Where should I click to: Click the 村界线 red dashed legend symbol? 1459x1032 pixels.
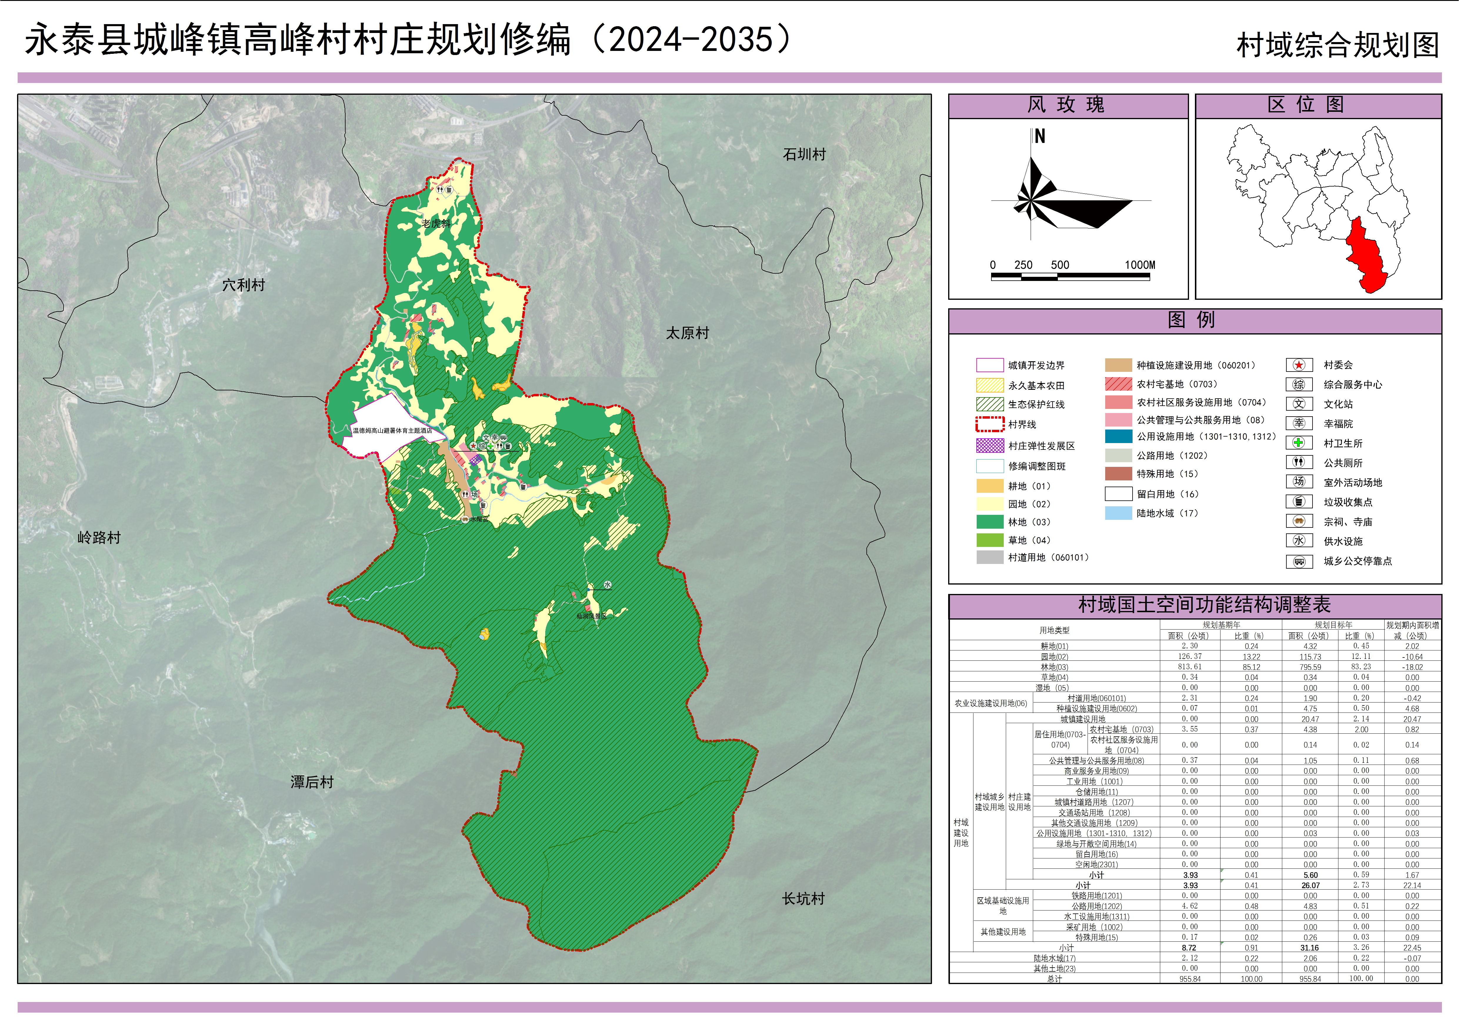(989, 424)
